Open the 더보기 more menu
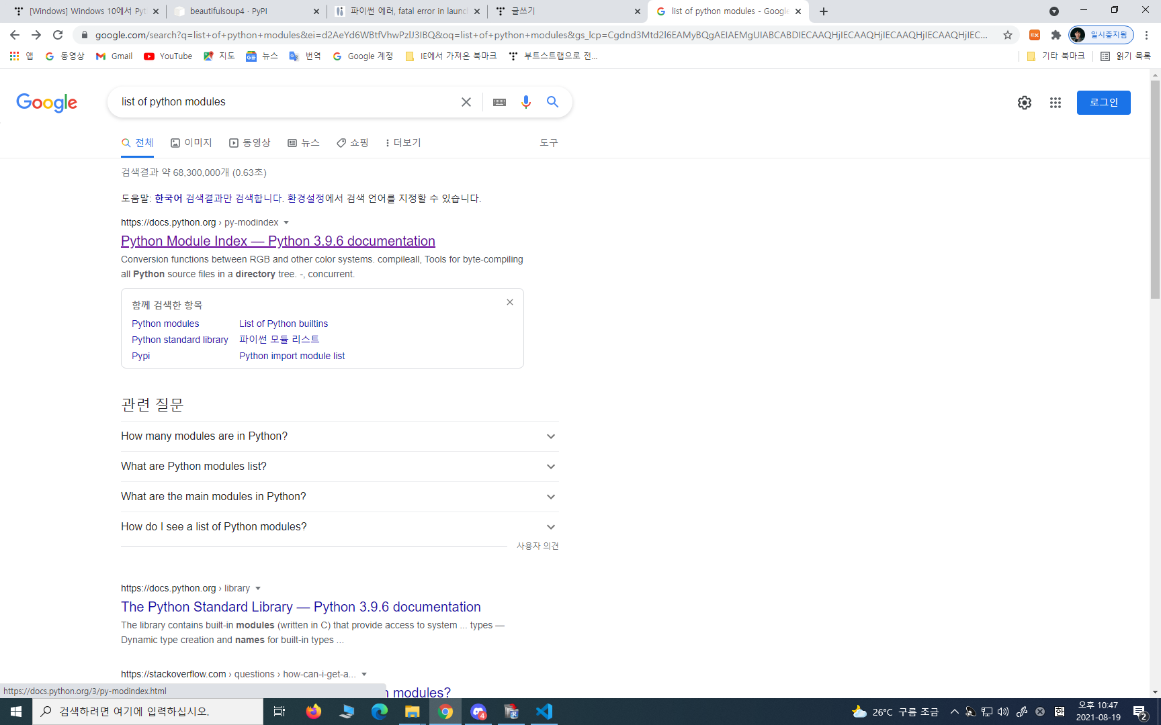Screen dimensions: 1161x725 click(402, 143)
